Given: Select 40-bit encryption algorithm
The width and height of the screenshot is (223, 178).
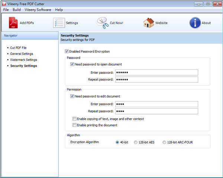Looking at the screenshot, I should tap(117, 142).
